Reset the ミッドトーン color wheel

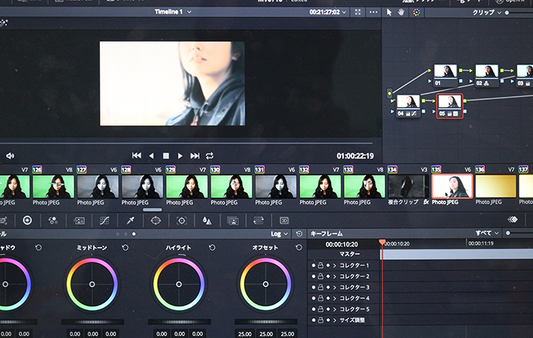125,247
